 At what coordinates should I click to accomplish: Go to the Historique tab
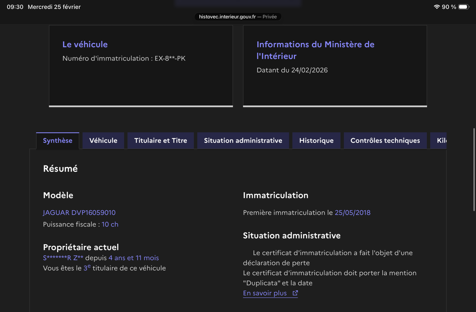[316, 141]
